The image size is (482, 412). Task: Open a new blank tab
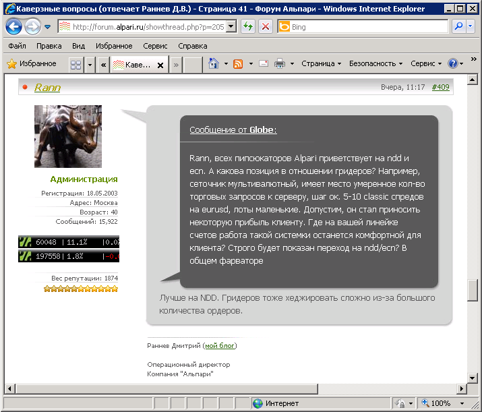pyautogui.click(x=192, y=65)
